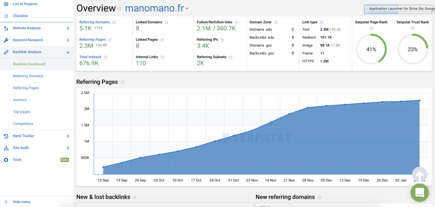Open Anchors sidebar item

click(x=20, y=100)
